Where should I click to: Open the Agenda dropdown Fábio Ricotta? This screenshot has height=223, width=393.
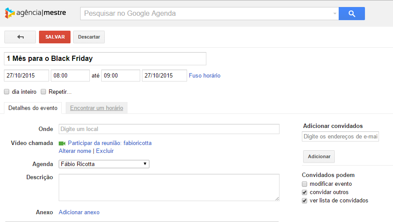click(x=104, y=164)
